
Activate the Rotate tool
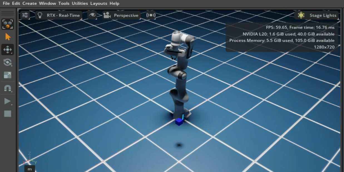tap(8, 62)
